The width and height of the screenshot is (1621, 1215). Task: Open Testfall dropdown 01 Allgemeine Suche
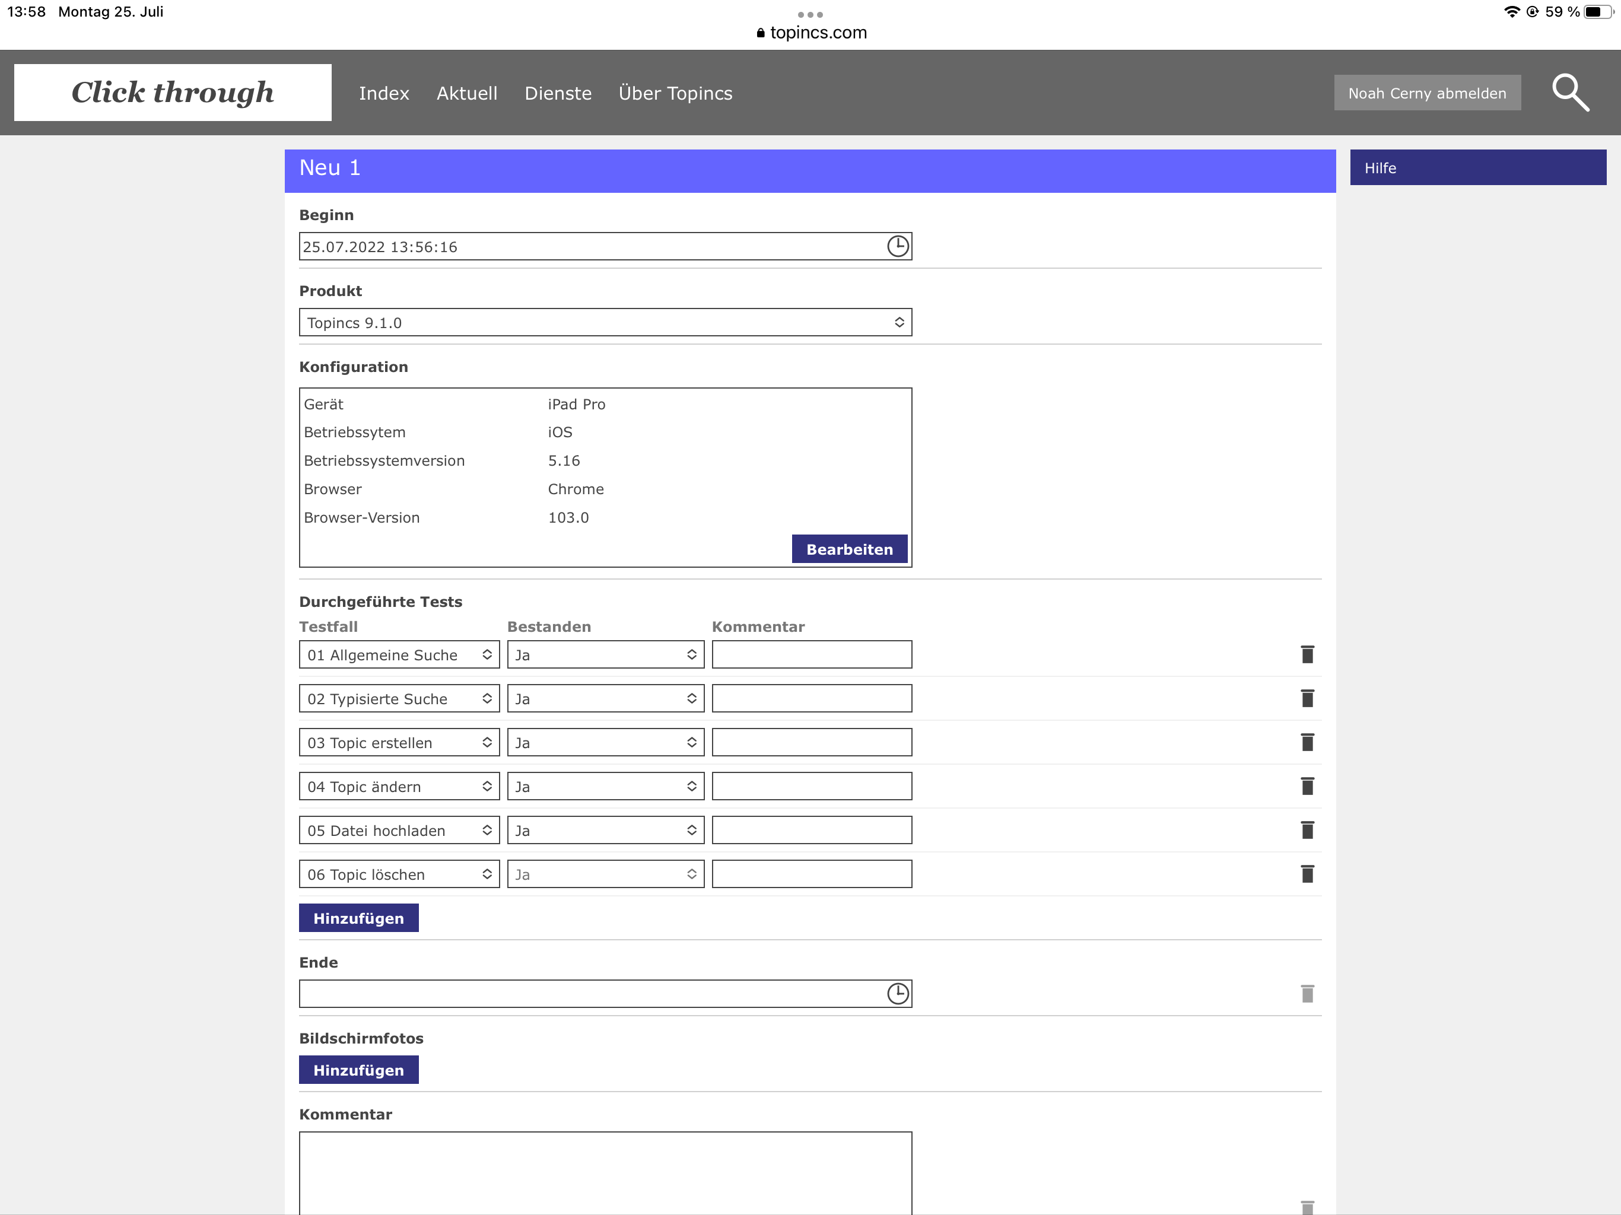(x=399, y=654)
